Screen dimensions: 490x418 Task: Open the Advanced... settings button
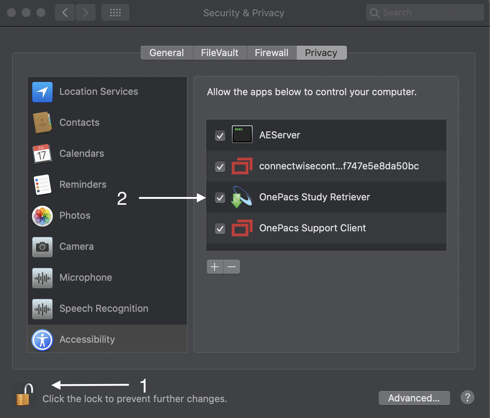(x=414, y=398)
